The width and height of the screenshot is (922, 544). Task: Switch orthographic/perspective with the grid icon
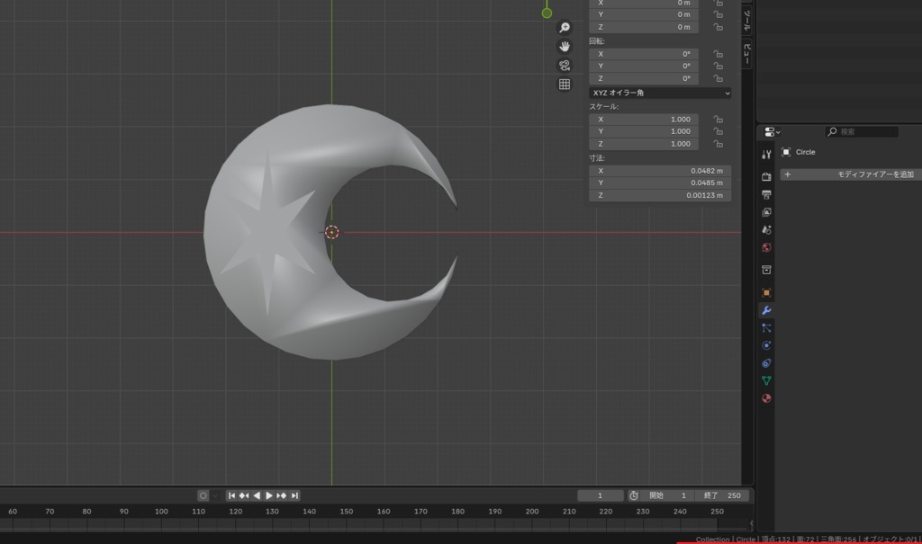point(565,84)
